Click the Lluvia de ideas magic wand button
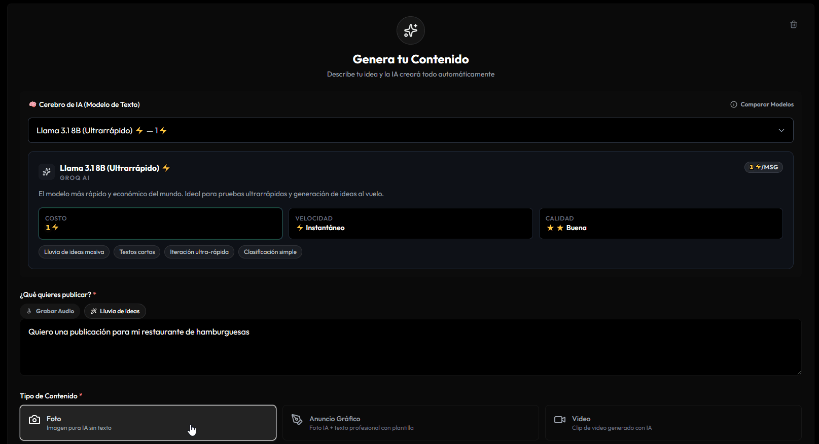819x444 pixels. (115, 311)
